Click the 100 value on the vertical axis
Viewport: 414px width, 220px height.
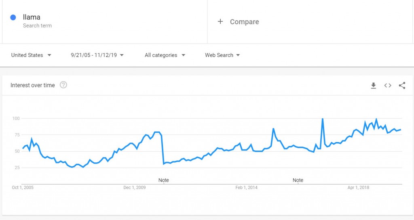[x=16, y=118]
